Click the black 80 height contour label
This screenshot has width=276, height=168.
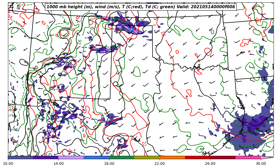coord(36,68)
